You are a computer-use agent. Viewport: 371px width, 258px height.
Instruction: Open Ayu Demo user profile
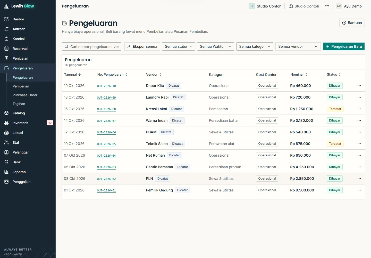click(349, 6)
